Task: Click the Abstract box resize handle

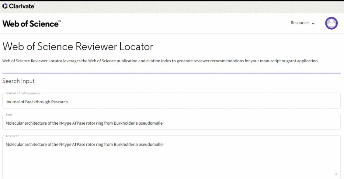Action: tap(335, 174)
